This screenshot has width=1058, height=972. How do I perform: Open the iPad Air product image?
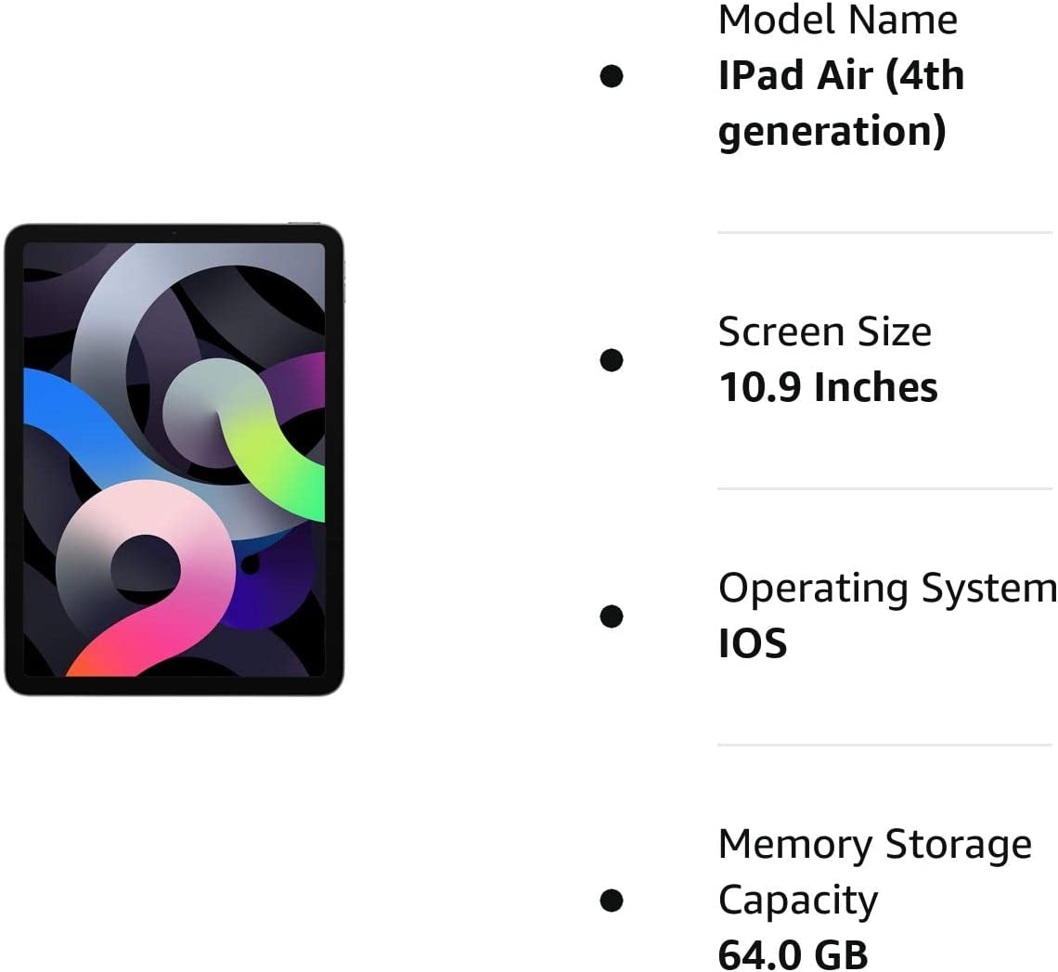[174, 460]
